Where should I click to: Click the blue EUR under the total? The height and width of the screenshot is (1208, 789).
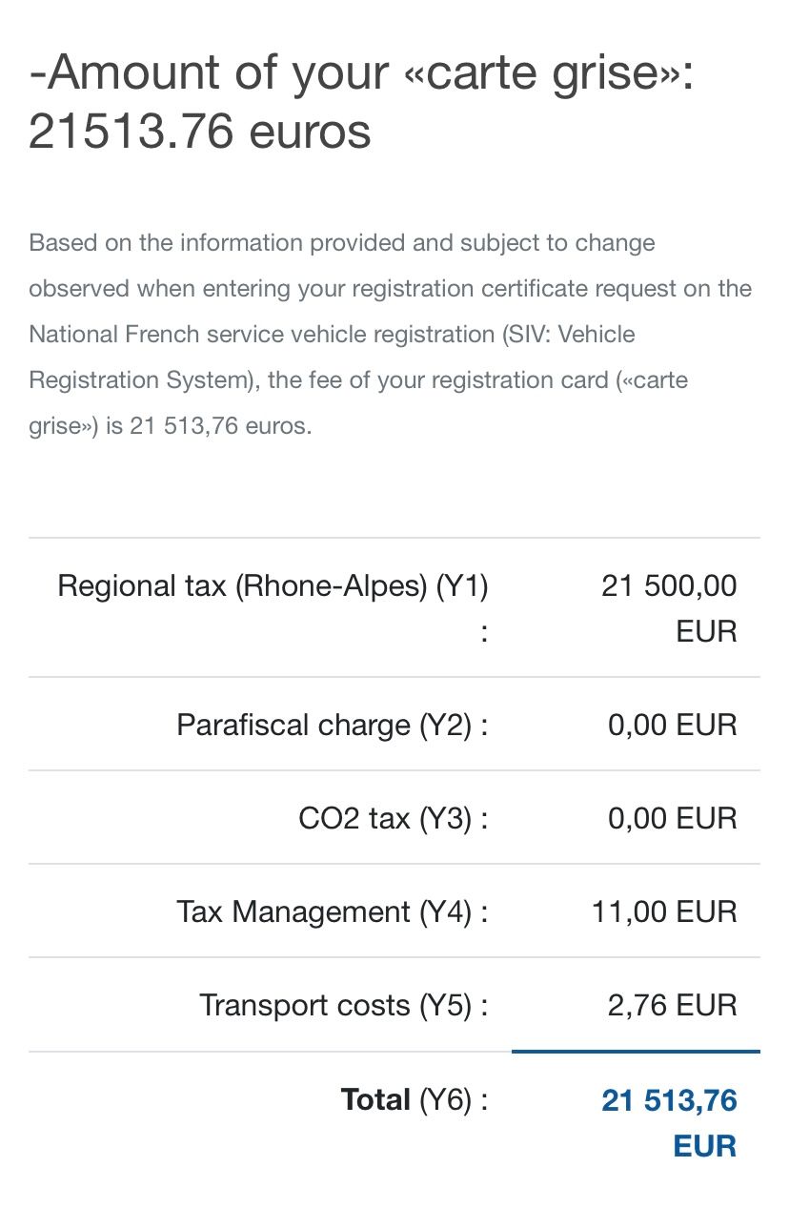click(705, 1146)
